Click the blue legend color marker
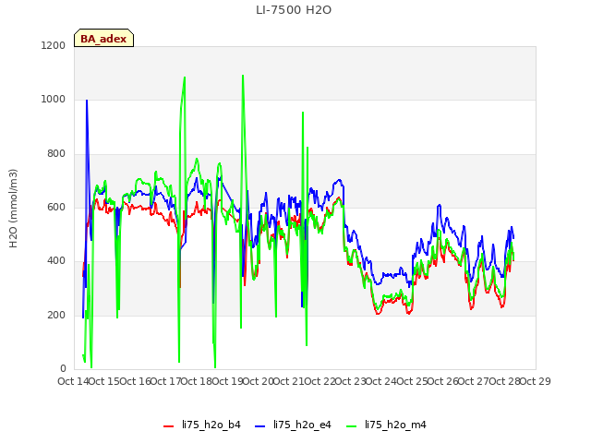 coord(260,426)
